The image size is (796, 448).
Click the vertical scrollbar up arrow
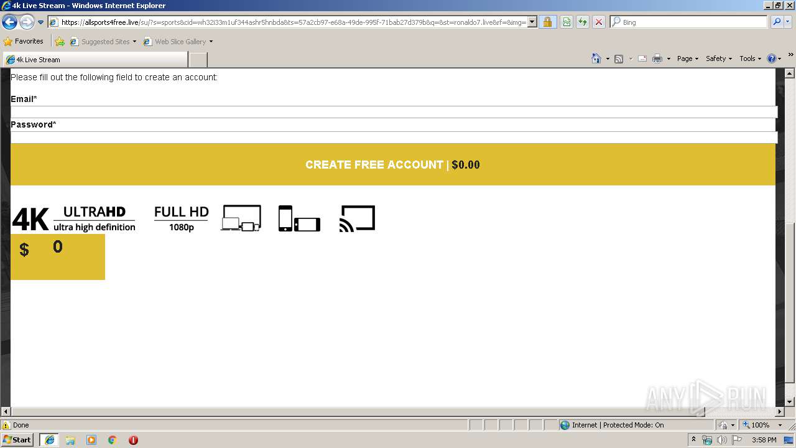tap(790, 73)
